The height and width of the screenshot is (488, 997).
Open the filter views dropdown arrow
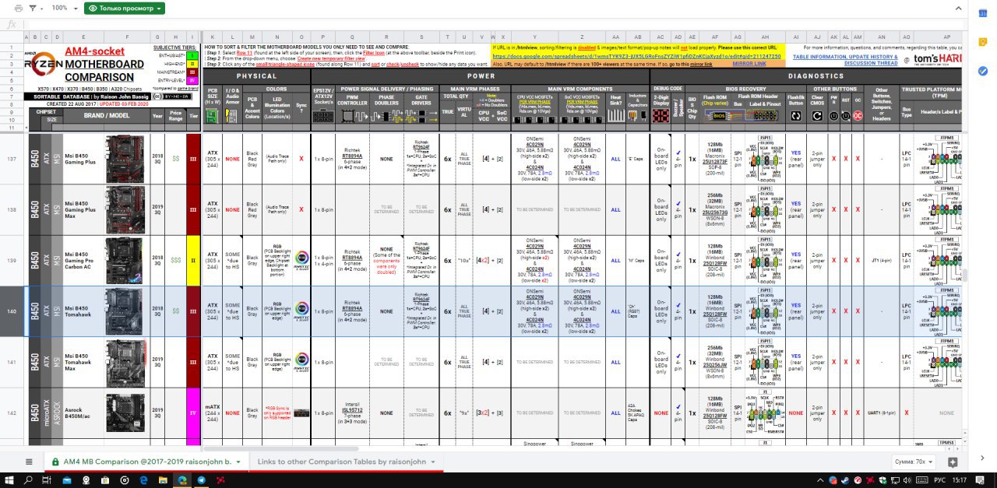(41, 8)
